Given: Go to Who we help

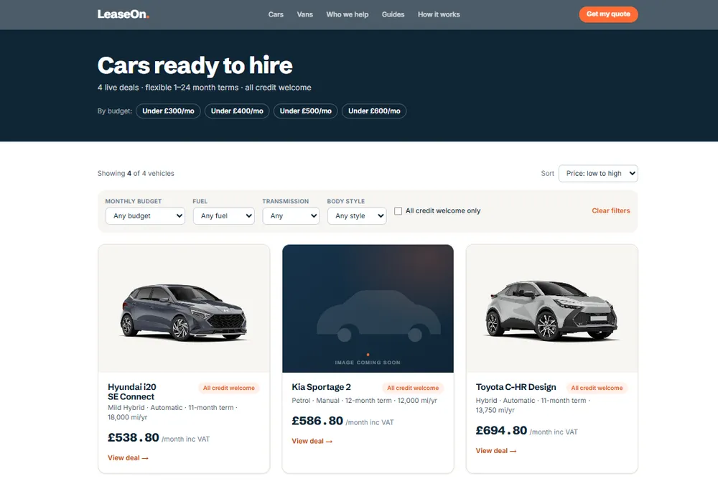Looking at the screenshot, I should click(347, 14).
